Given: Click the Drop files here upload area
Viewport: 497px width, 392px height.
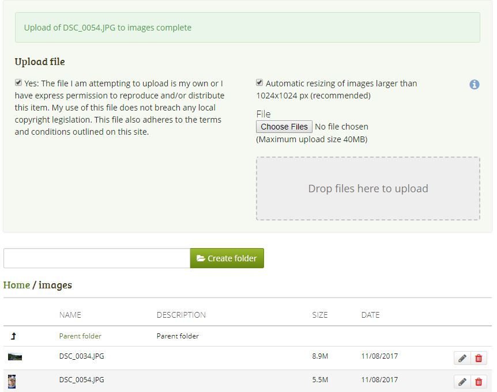Looking at the screenshot, I should pos(368,189).
